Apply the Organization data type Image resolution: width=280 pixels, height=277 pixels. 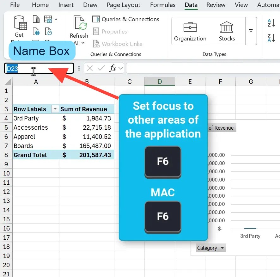(x=190, y=31)
